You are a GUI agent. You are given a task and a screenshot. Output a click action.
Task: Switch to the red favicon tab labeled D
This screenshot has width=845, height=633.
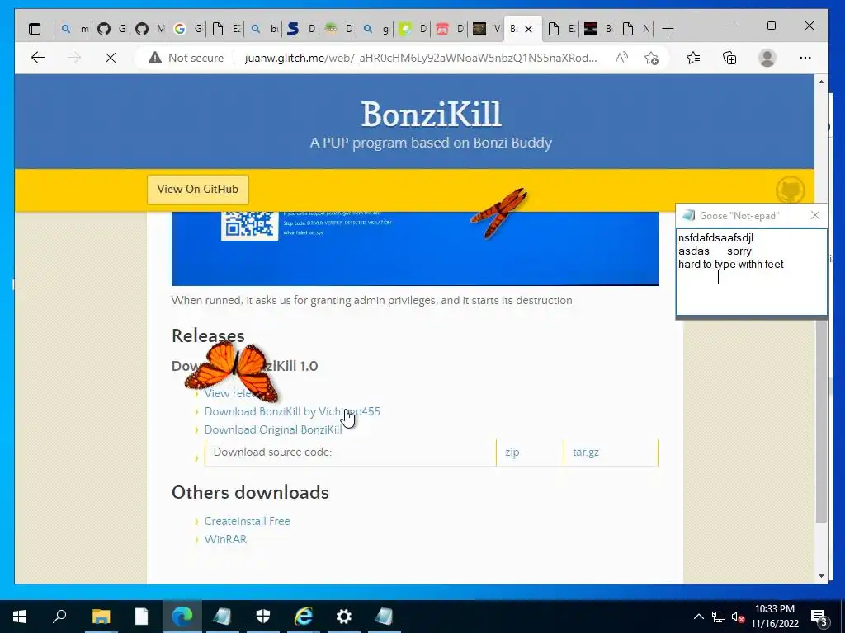tap(450, 29)
